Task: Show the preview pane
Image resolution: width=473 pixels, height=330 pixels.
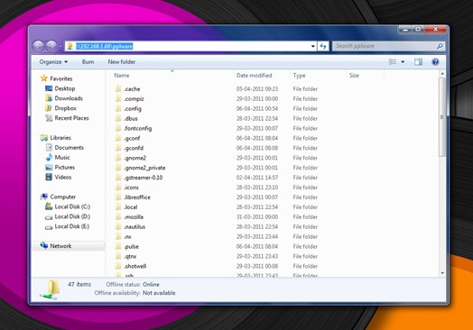Action: coord(418,62)
